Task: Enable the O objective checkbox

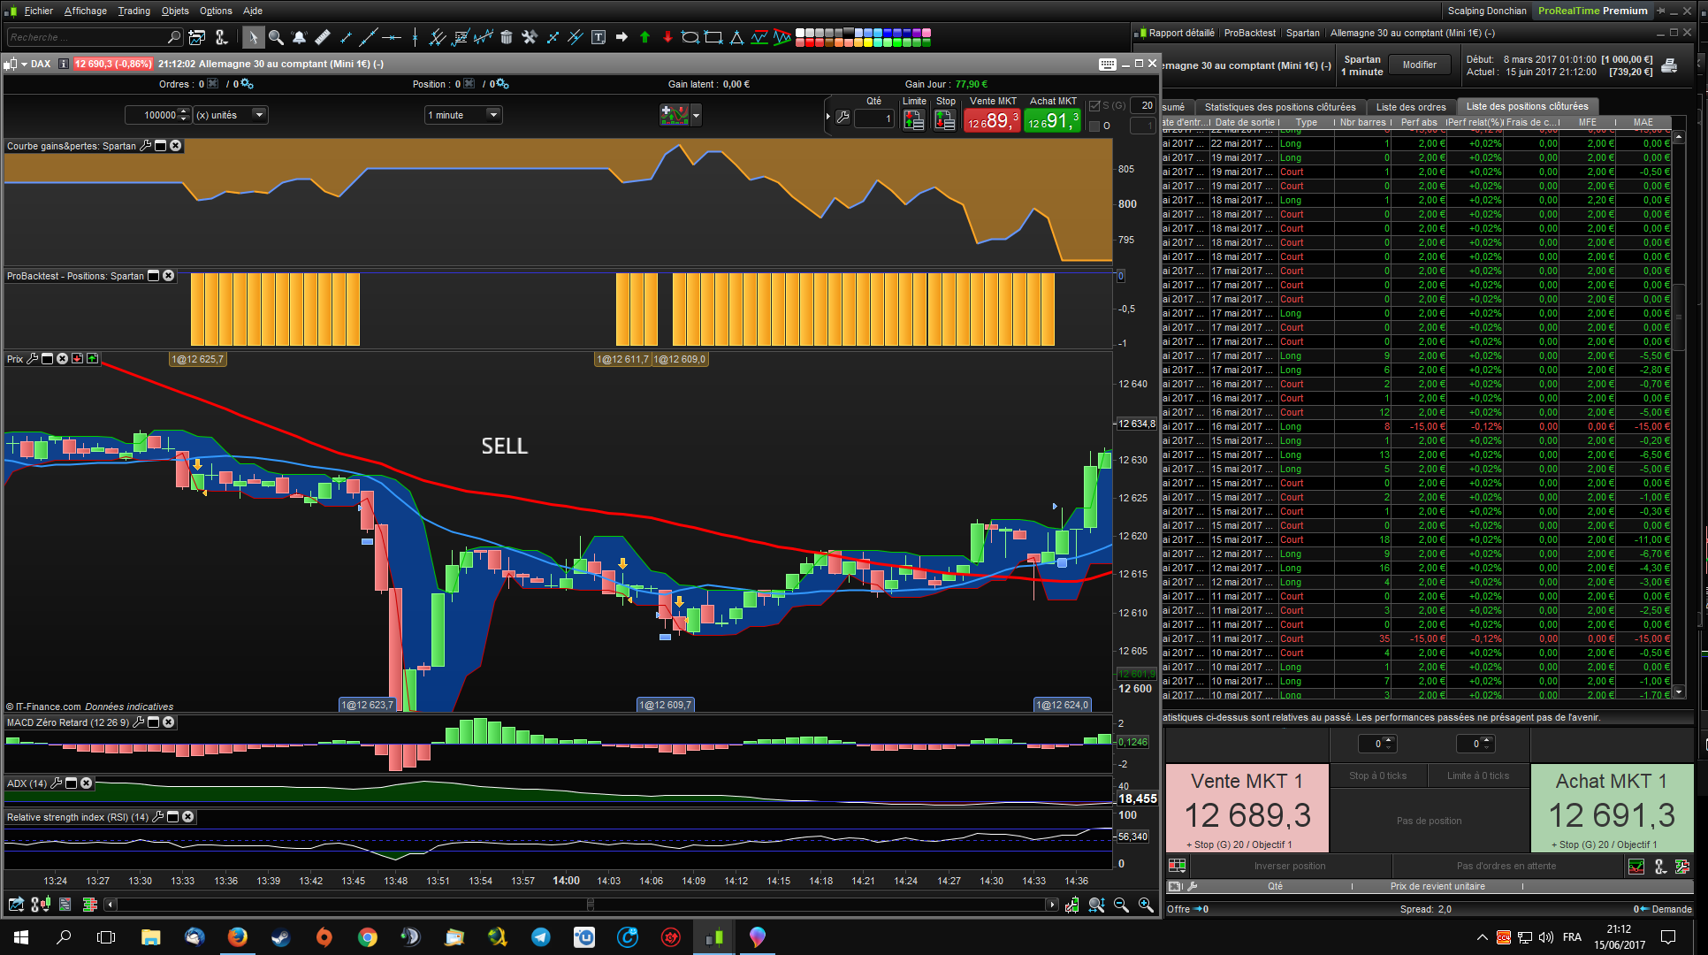Action: point(1094,126)
